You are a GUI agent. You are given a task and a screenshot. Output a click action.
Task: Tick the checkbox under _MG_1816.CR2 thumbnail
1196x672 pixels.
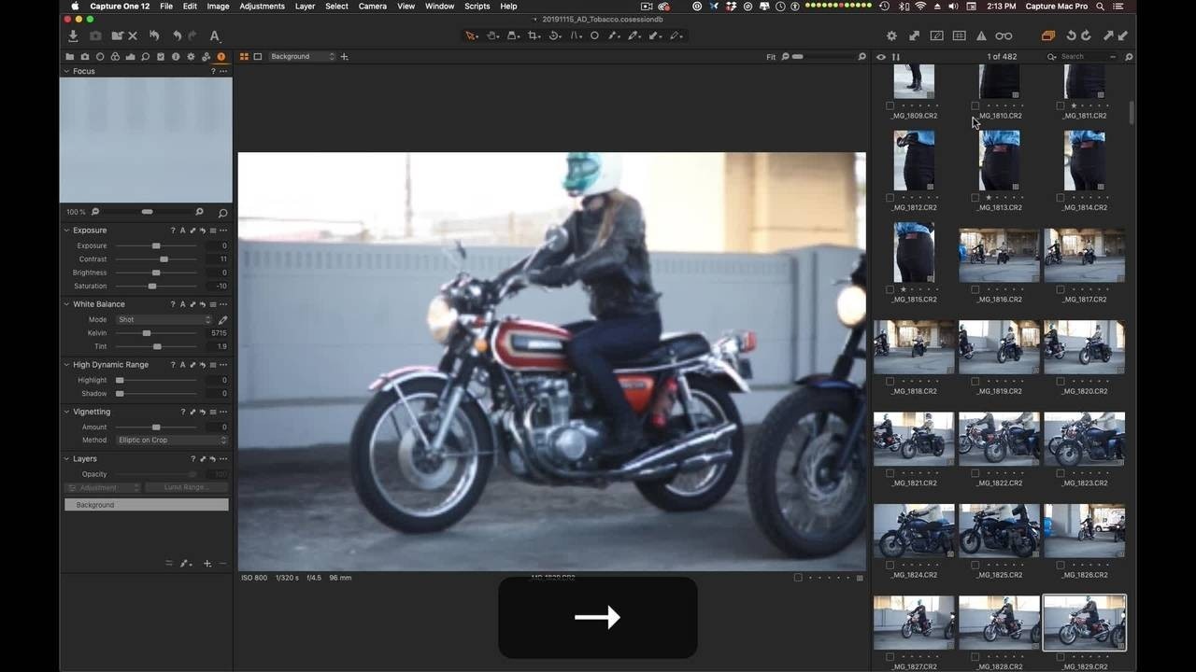pyautogui.click(x=975, y=289)
